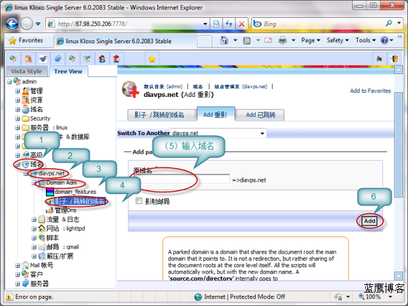Viewport: 408px width, 306px height.
Task: Click the red Stop loading icon
Action: pyautogui.click(x=242, y=24)
